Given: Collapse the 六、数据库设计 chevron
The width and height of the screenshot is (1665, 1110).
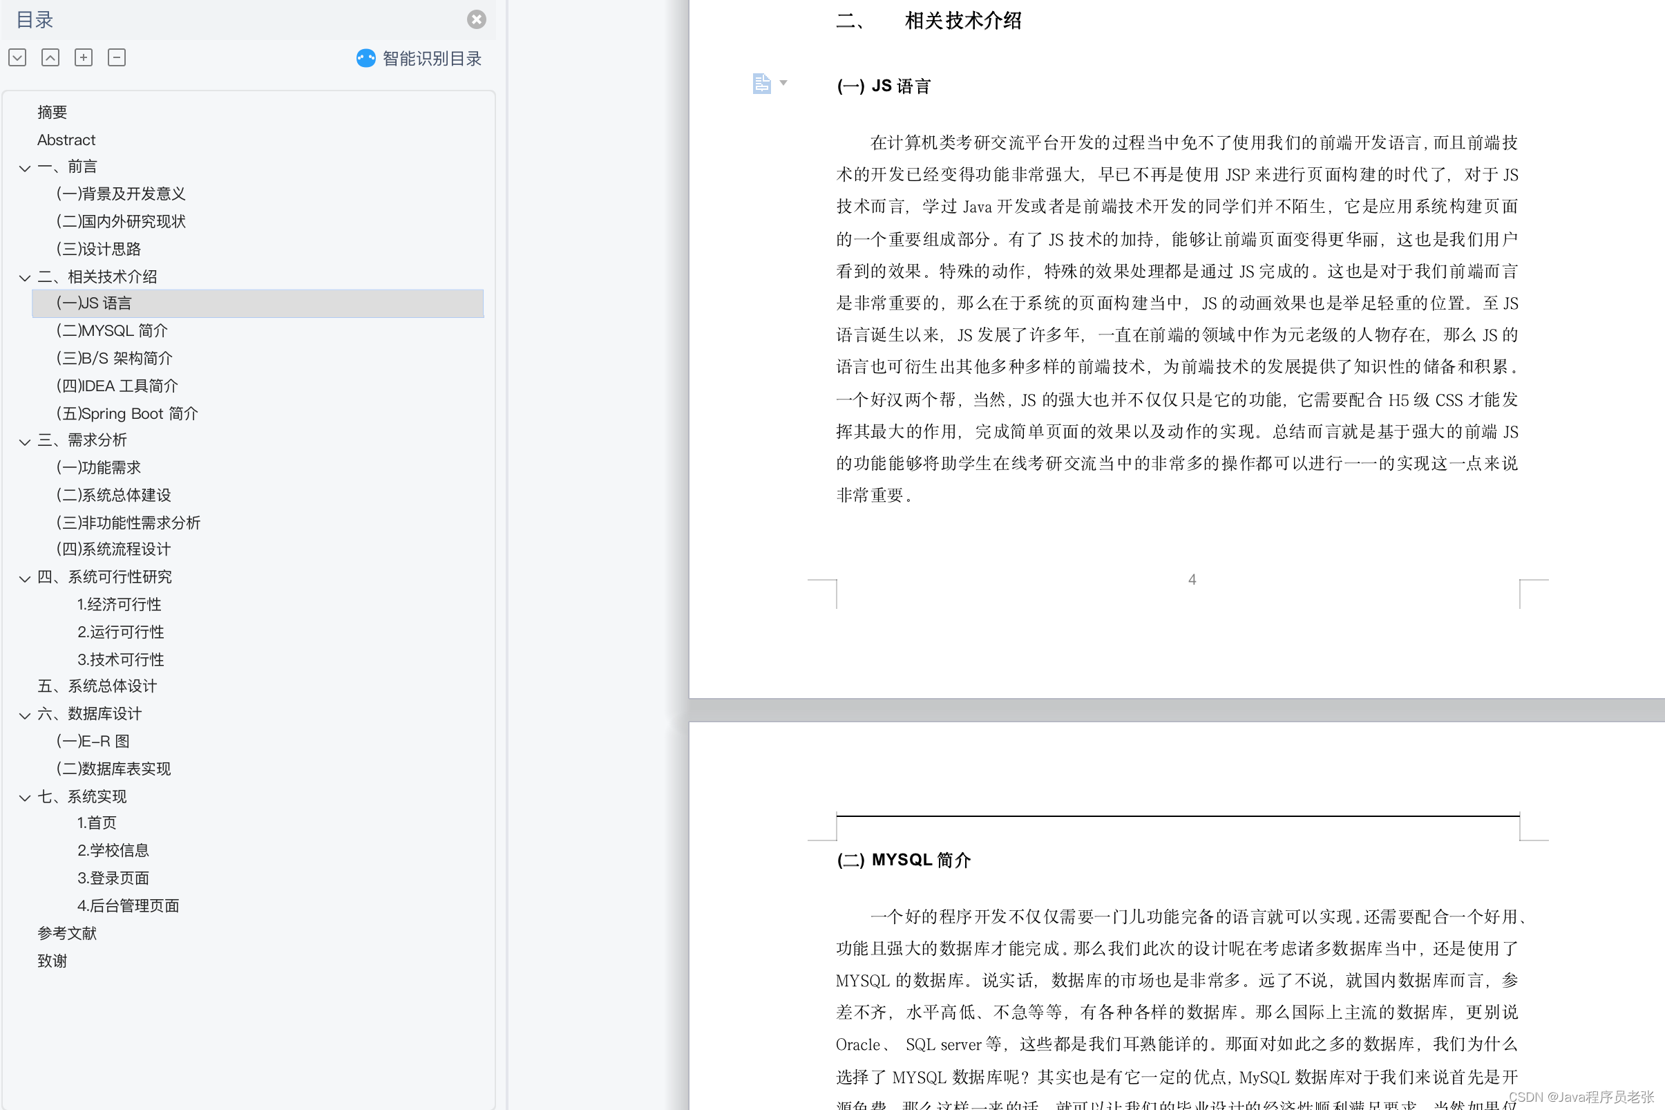Looking at the screenshot, I should 25,716.
